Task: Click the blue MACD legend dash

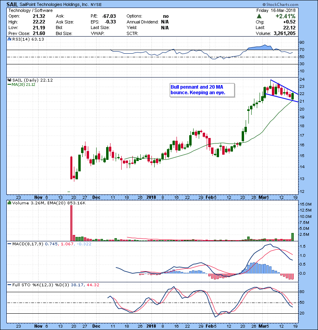Action: pyautogui.click(x=10, y=244)
